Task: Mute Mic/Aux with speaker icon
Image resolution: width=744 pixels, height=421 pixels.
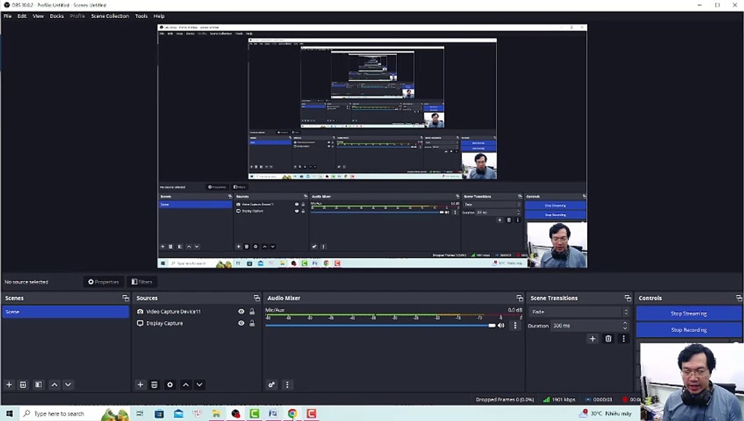Action: point(501,326)
